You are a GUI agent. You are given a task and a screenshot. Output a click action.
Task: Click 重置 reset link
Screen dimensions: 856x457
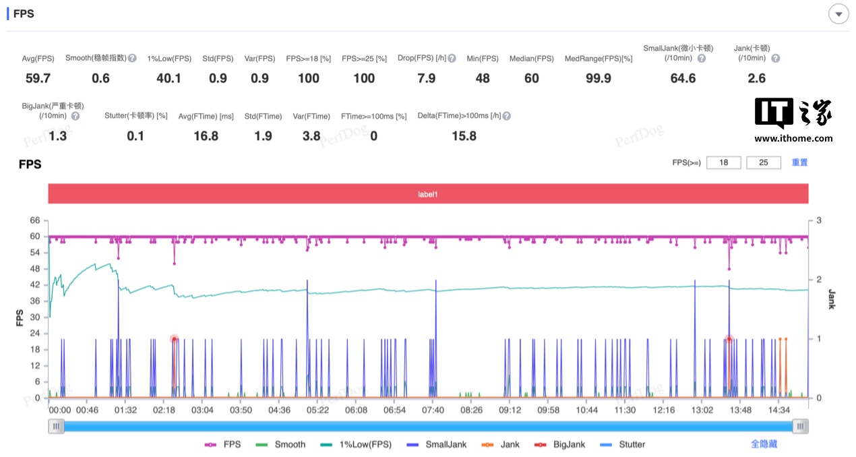click(x=799, y=162)
